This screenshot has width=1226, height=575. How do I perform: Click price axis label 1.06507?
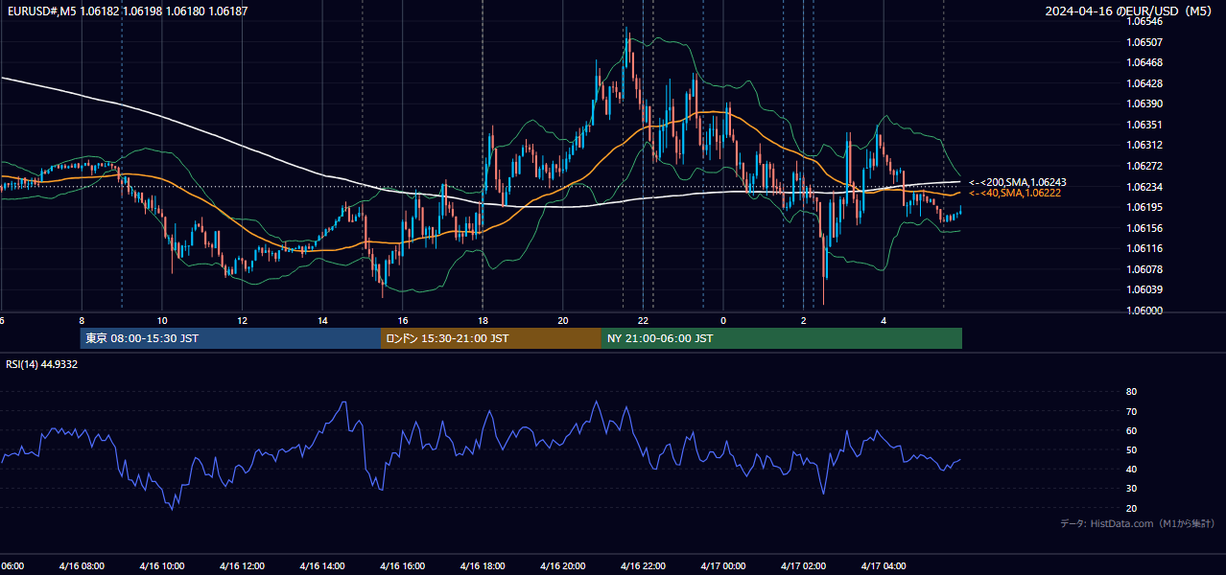click(x=1145, y=42)
